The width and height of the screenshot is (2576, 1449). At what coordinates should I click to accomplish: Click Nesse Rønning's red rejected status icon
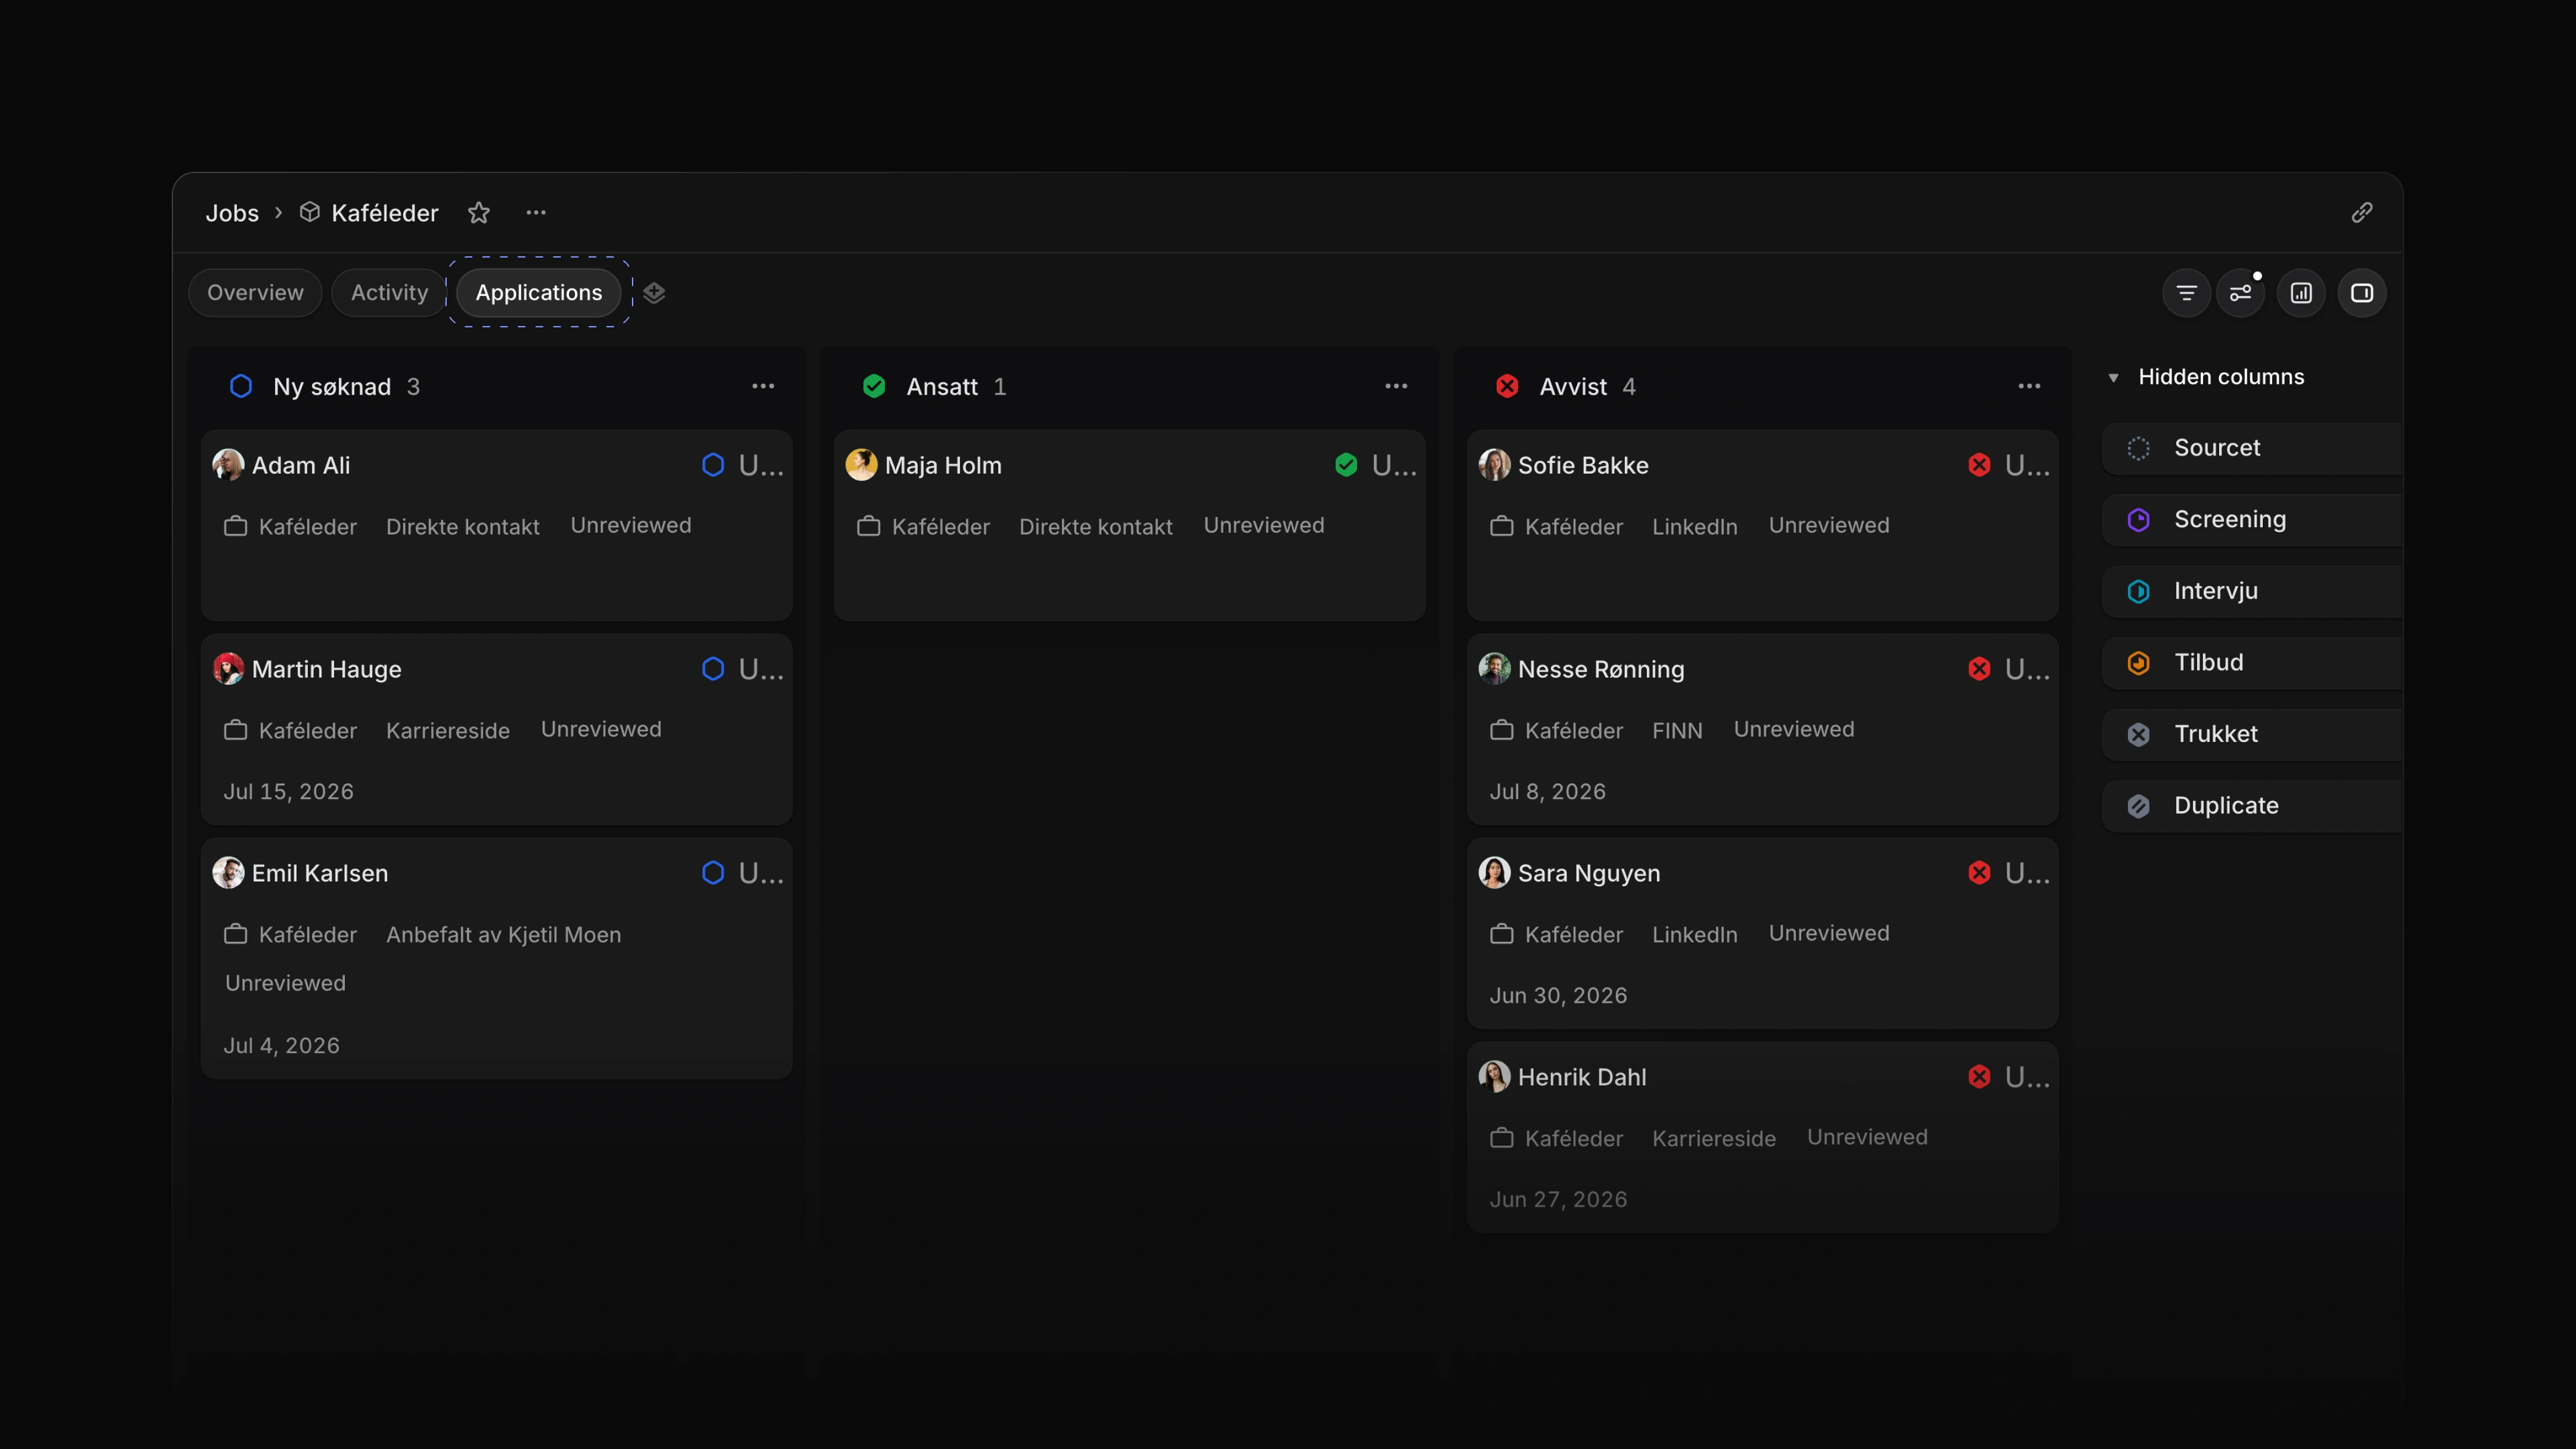(x=1979, y=669)
